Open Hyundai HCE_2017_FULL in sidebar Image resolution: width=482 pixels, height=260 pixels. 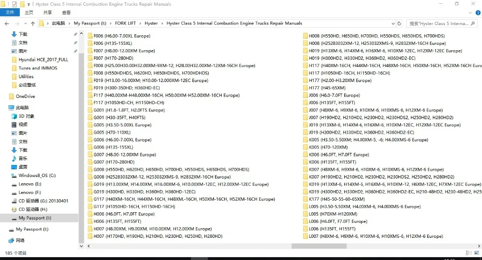[x=43, y=59]
